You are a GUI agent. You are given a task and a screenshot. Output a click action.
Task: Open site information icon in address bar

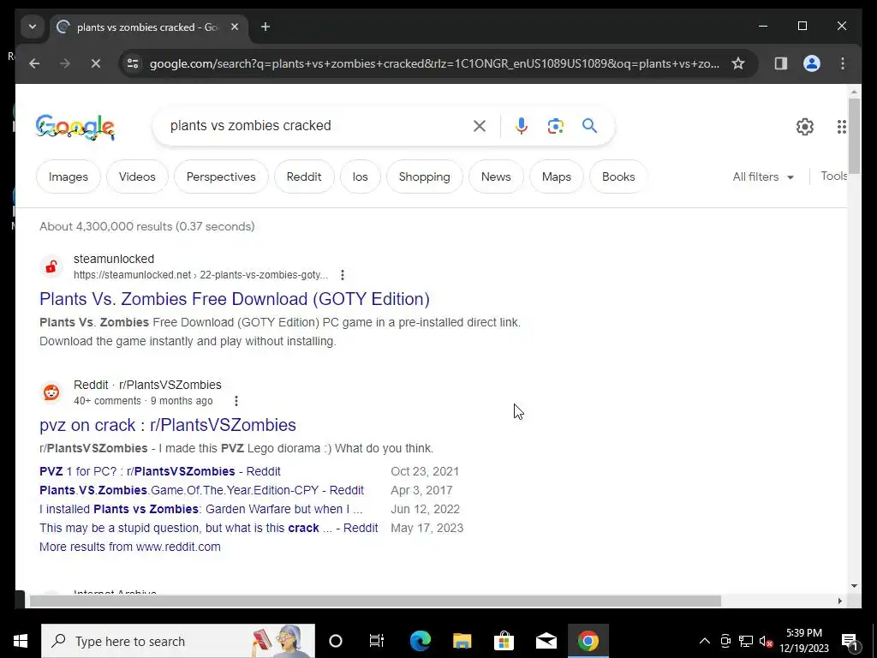coord(133,63)
